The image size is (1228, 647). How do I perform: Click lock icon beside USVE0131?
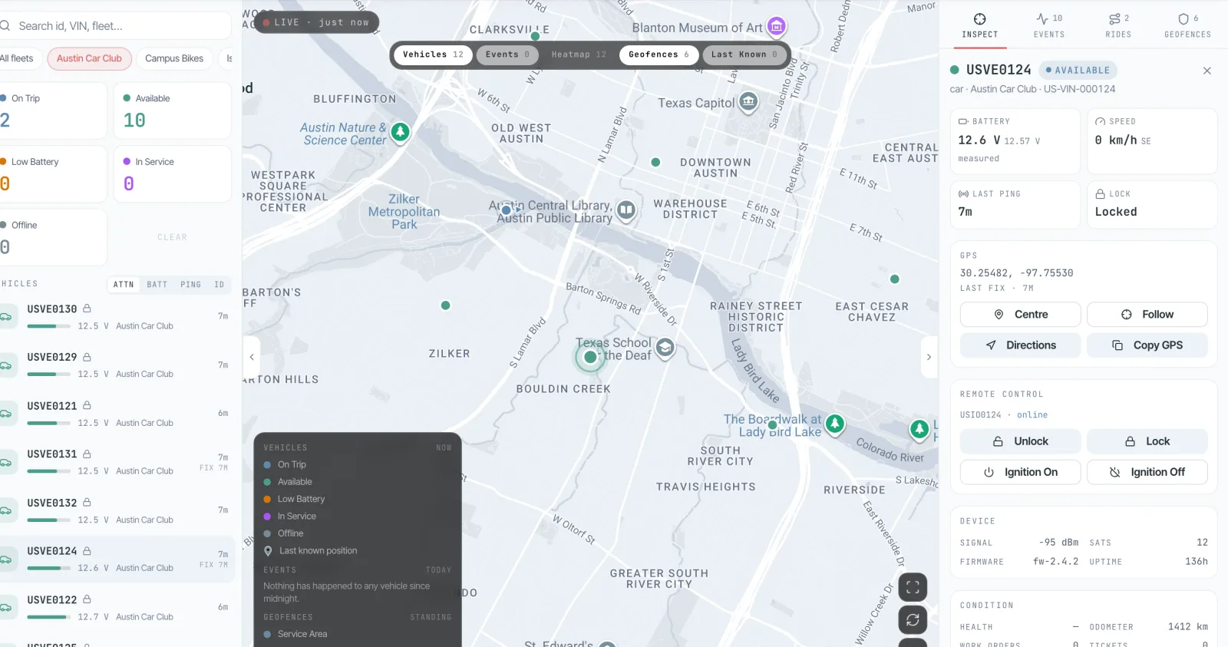tap(87, 454)
